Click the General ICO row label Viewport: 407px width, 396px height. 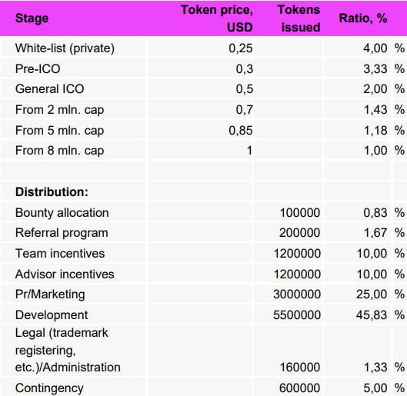[x=49, y=89]
